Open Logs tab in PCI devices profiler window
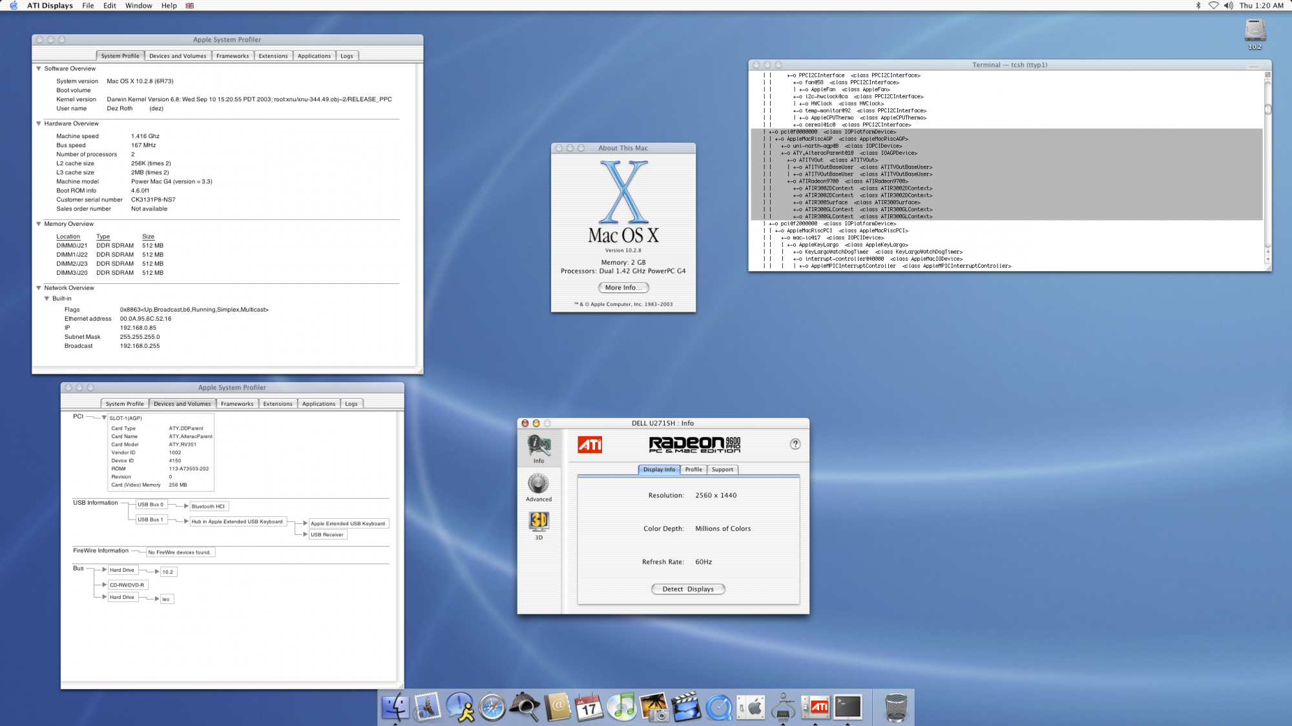The height and width of the screenshot is (726, 1292). pos(351,403)
